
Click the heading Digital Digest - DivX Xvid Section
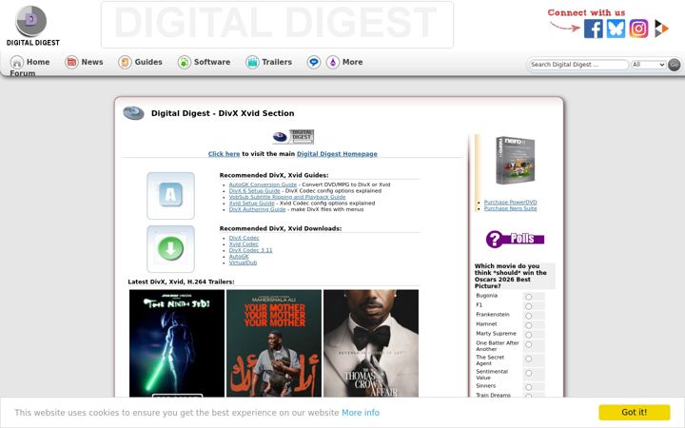(223, 113)
